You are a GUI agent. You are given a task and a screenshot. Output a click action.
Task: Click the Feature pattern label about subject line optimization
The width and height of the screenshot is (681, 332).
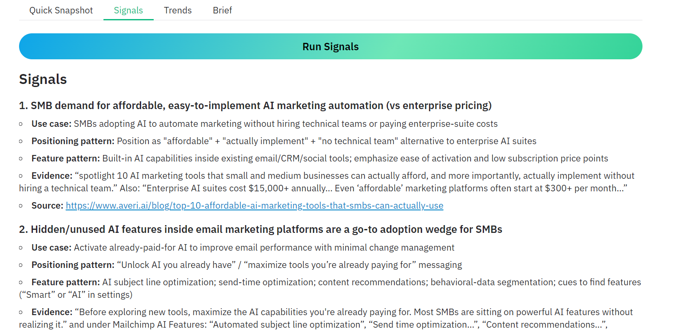click(65, 282)
